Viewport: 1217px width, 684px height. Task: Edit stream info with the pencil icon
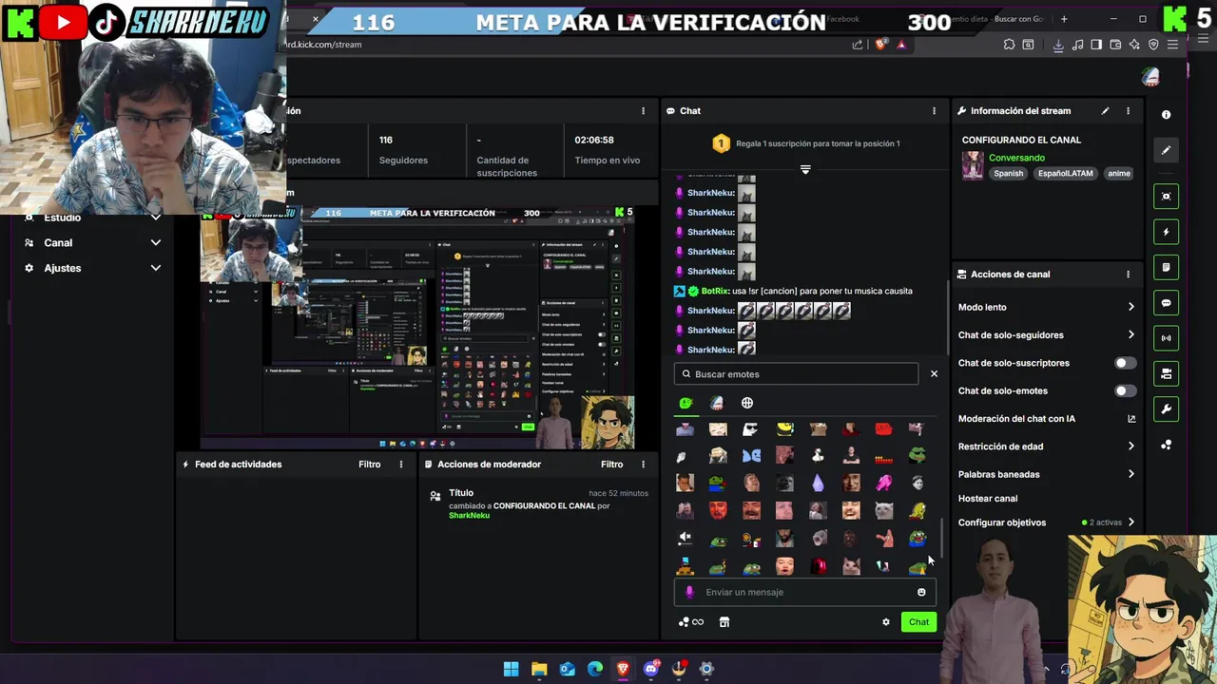point(1105,111)
